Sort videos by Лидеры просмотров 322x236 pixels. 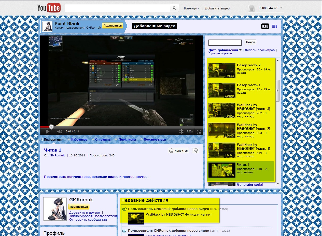click(260, 50)
